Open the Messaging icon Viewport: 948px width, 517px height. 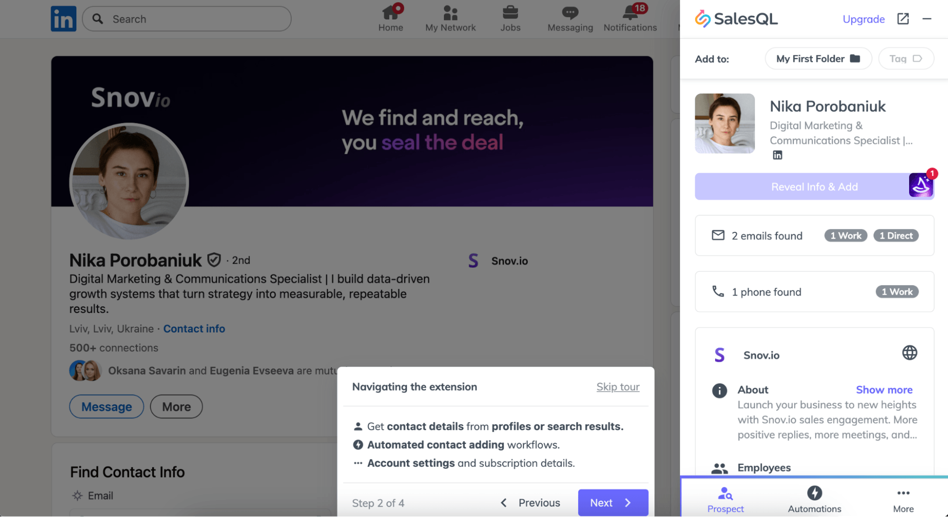point(570,13)
